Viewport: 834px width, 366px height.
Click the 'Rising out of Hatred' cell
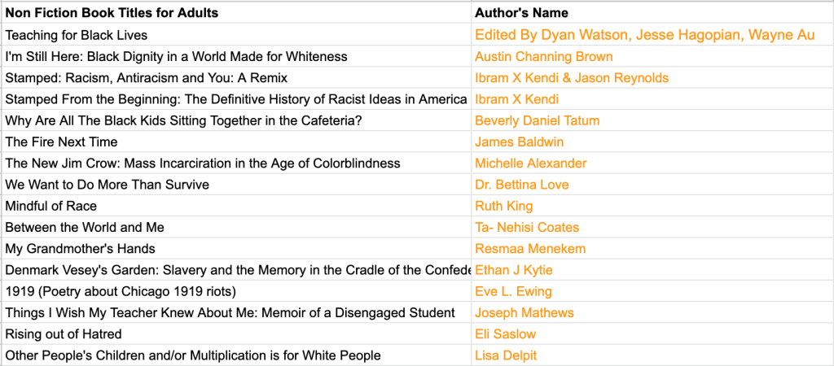tap(63, 333)
